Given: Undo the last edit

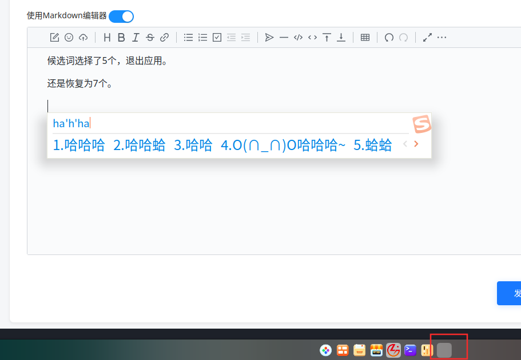Looking at the screenshot, I should [389, 38].
